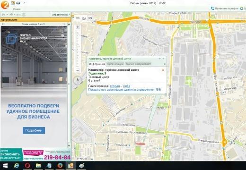Switch to Организации tab in building popup
Image resolution: width=246 pixels, height=170 pixels.
115,64
